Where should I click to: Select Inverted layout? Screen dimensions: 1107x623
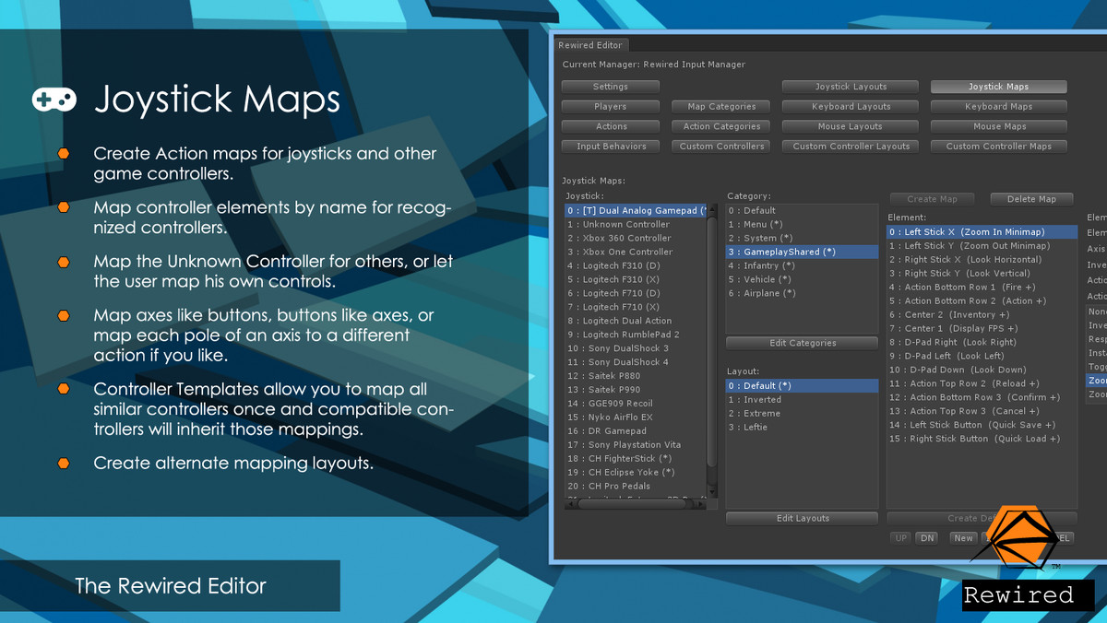tap(802, 400)
